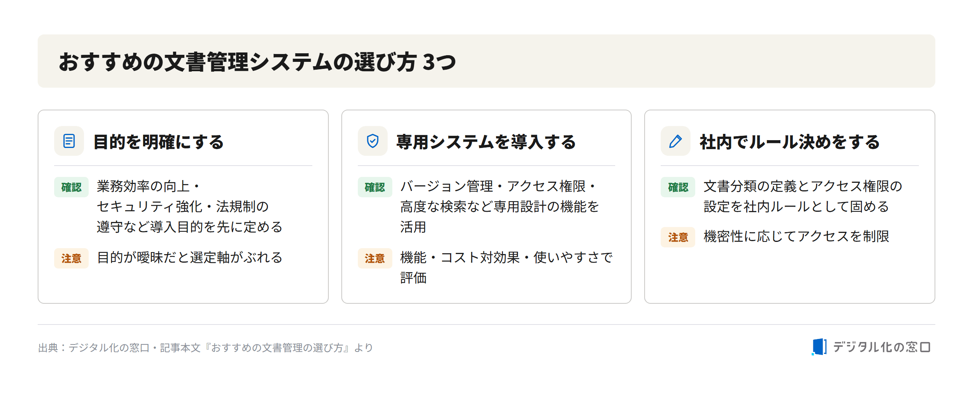Select the 注意 badge in the third card
Image resolution: width=973 pixels, height=393 pixels.
tap(678, 237)
